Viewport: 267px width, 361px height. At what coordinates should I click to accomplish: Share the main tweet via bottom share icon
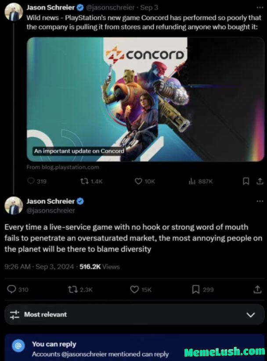(x=257, y=290)
